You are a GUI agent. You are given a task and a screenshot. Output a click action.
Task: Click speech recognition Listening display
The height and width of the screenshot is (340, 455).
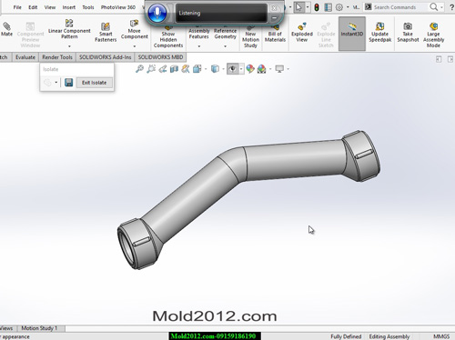click(x=221, y=13)
